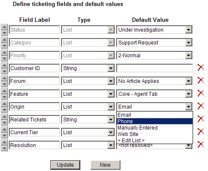Open the Type dropdown for Customer ID
Screen dimensions: 208x171
(x=111, y=68)
